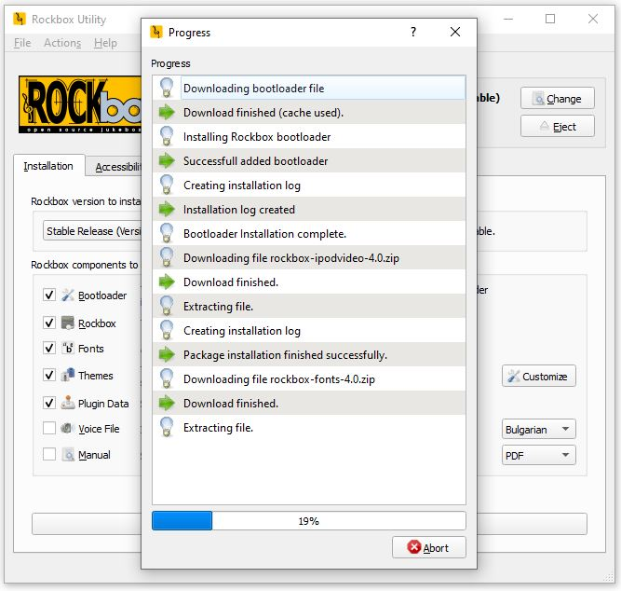Click the Fonts component icon

pyautogui.click(x=68, y=349)
